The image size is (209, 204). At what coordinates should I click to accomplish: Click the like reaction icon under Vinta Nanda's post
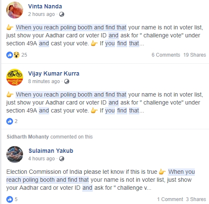point(10,55)
